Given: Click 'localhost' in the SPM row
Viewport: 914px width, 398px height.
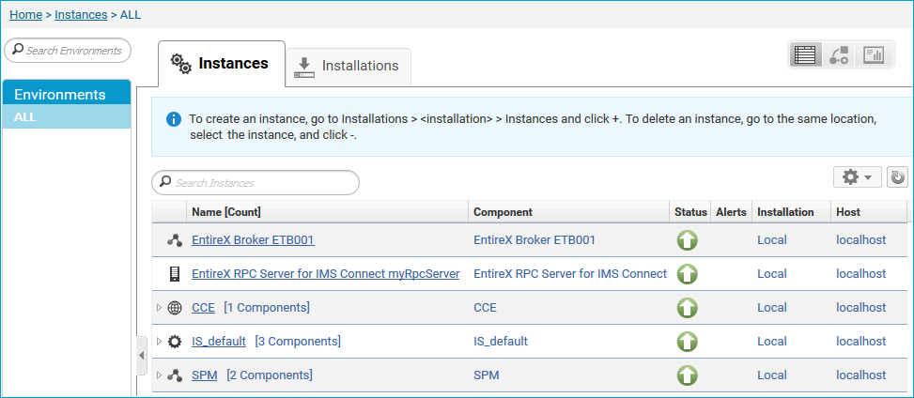Looking at the screenshot, I should [x=861, y=375].
